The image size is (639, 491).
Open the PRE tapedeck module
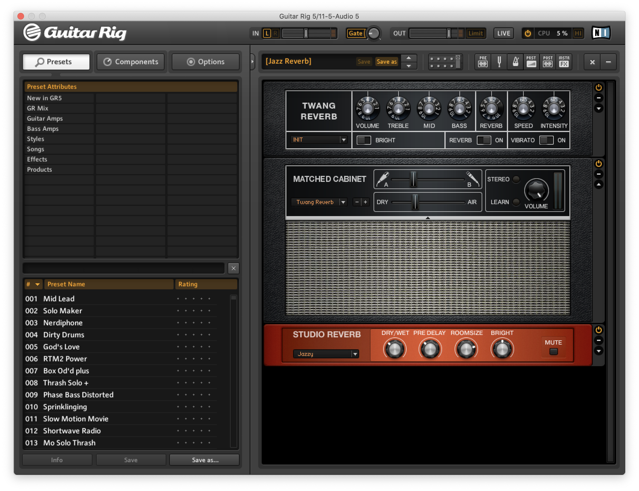[x=483, y=62]
